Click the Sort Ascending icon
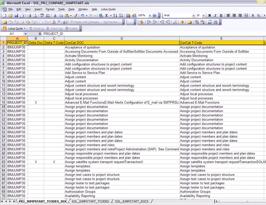 click(x=117, y=15)
